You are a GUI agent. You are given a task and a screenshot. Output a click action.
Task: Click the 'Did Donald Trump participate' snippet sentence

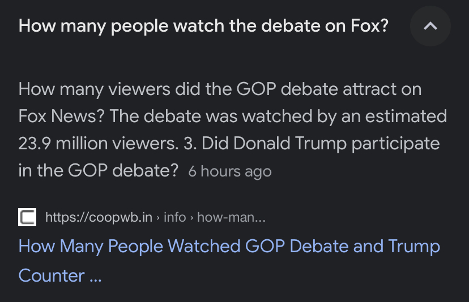tap(321, 144)
